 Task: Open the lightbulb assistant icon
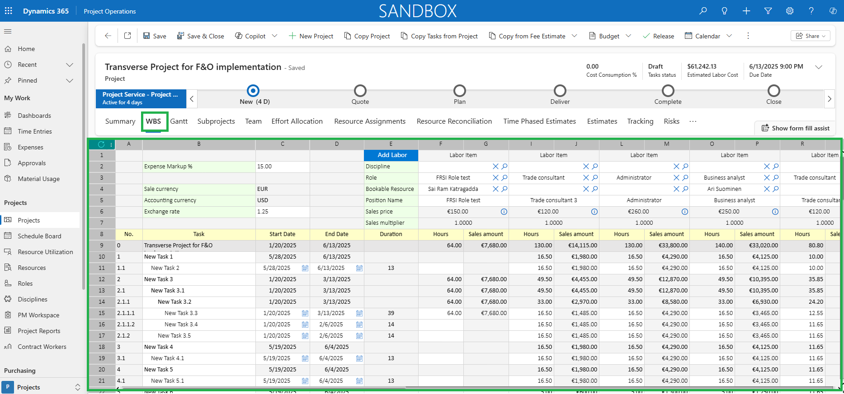pos(725,11)
